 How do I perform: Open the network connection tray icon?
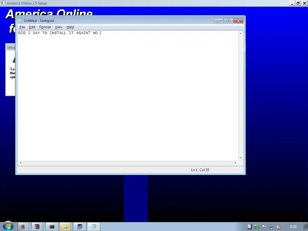(271, 227)
